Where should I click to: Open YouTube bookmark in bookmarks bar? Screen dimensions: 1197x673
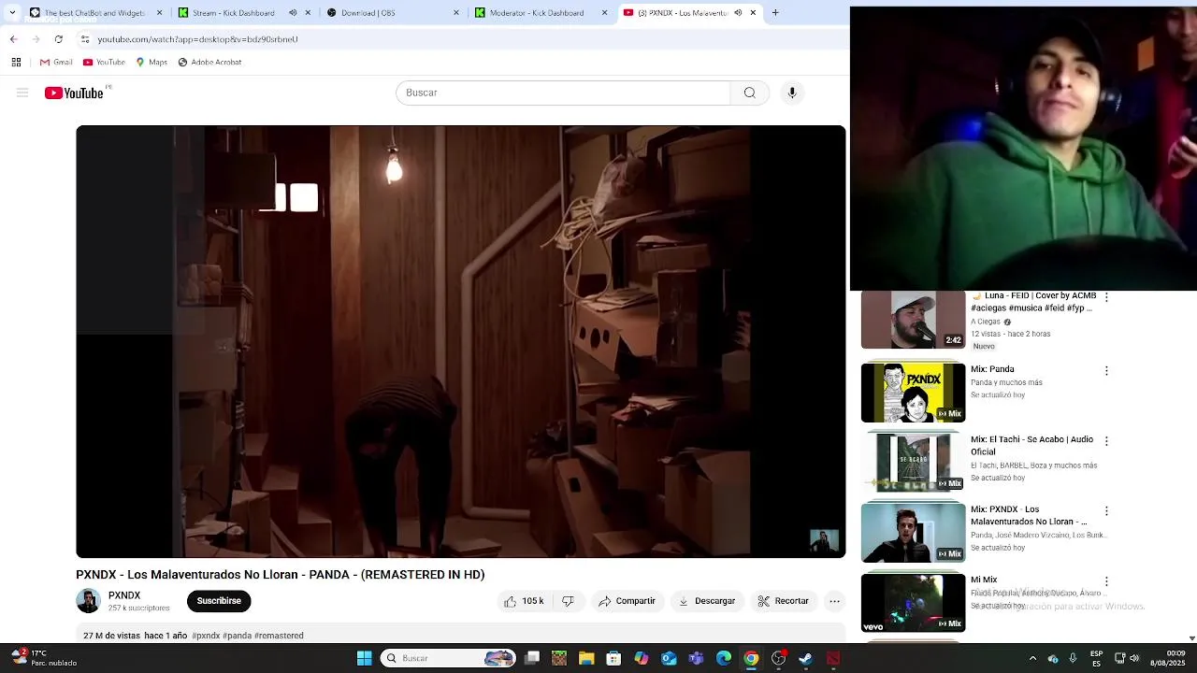[104, 62]
